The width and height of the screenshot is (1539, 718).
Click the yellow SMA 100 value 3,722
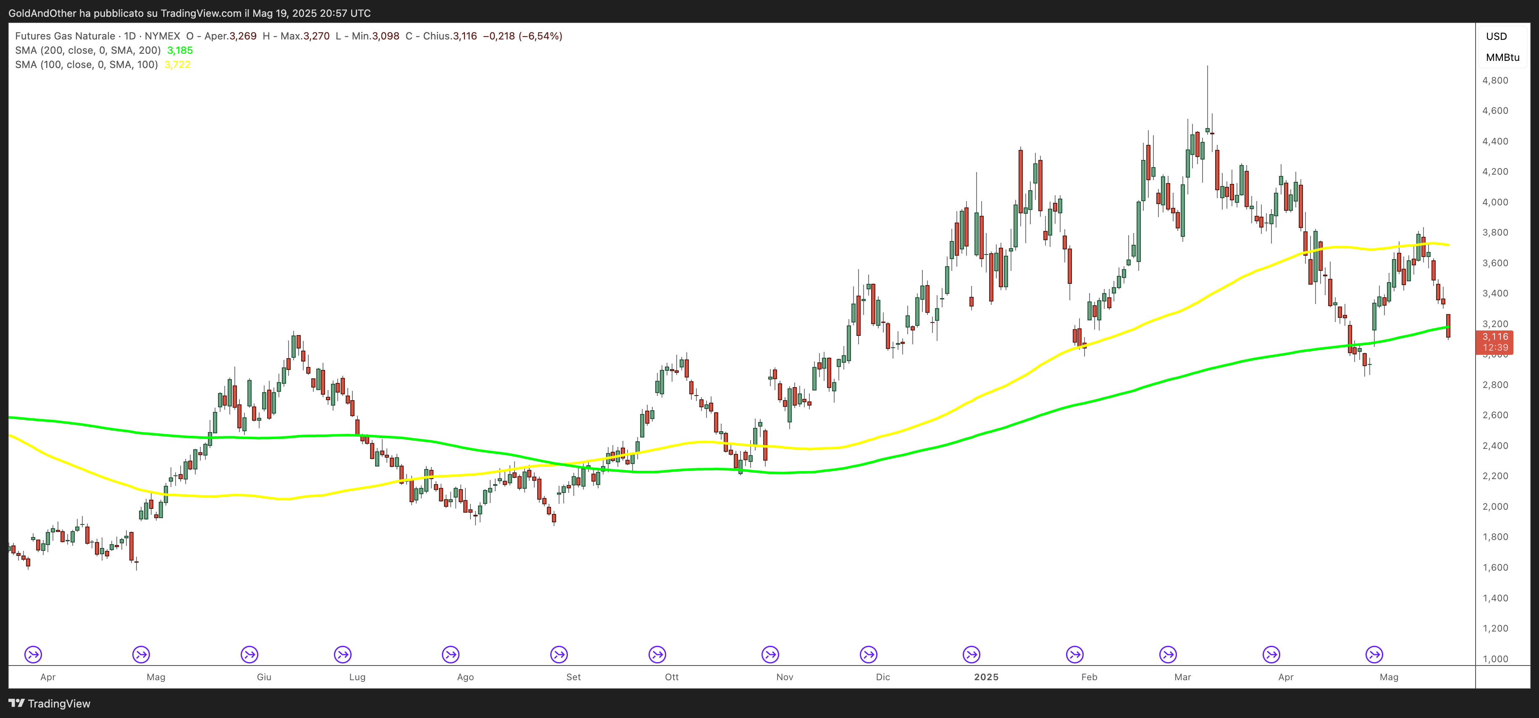pyautogui.click(x=177, y=65)
